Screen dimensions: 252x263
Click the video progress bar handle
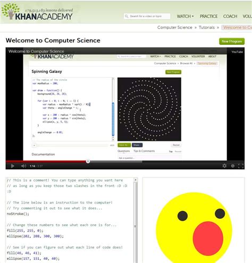(88, 161)
